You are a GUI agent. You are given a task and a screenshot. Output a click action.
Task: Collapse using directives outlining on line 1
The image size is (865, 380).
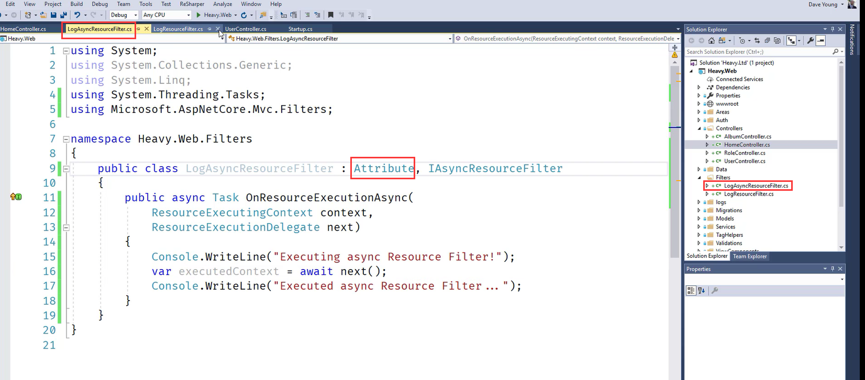click(x=66, y=51)
